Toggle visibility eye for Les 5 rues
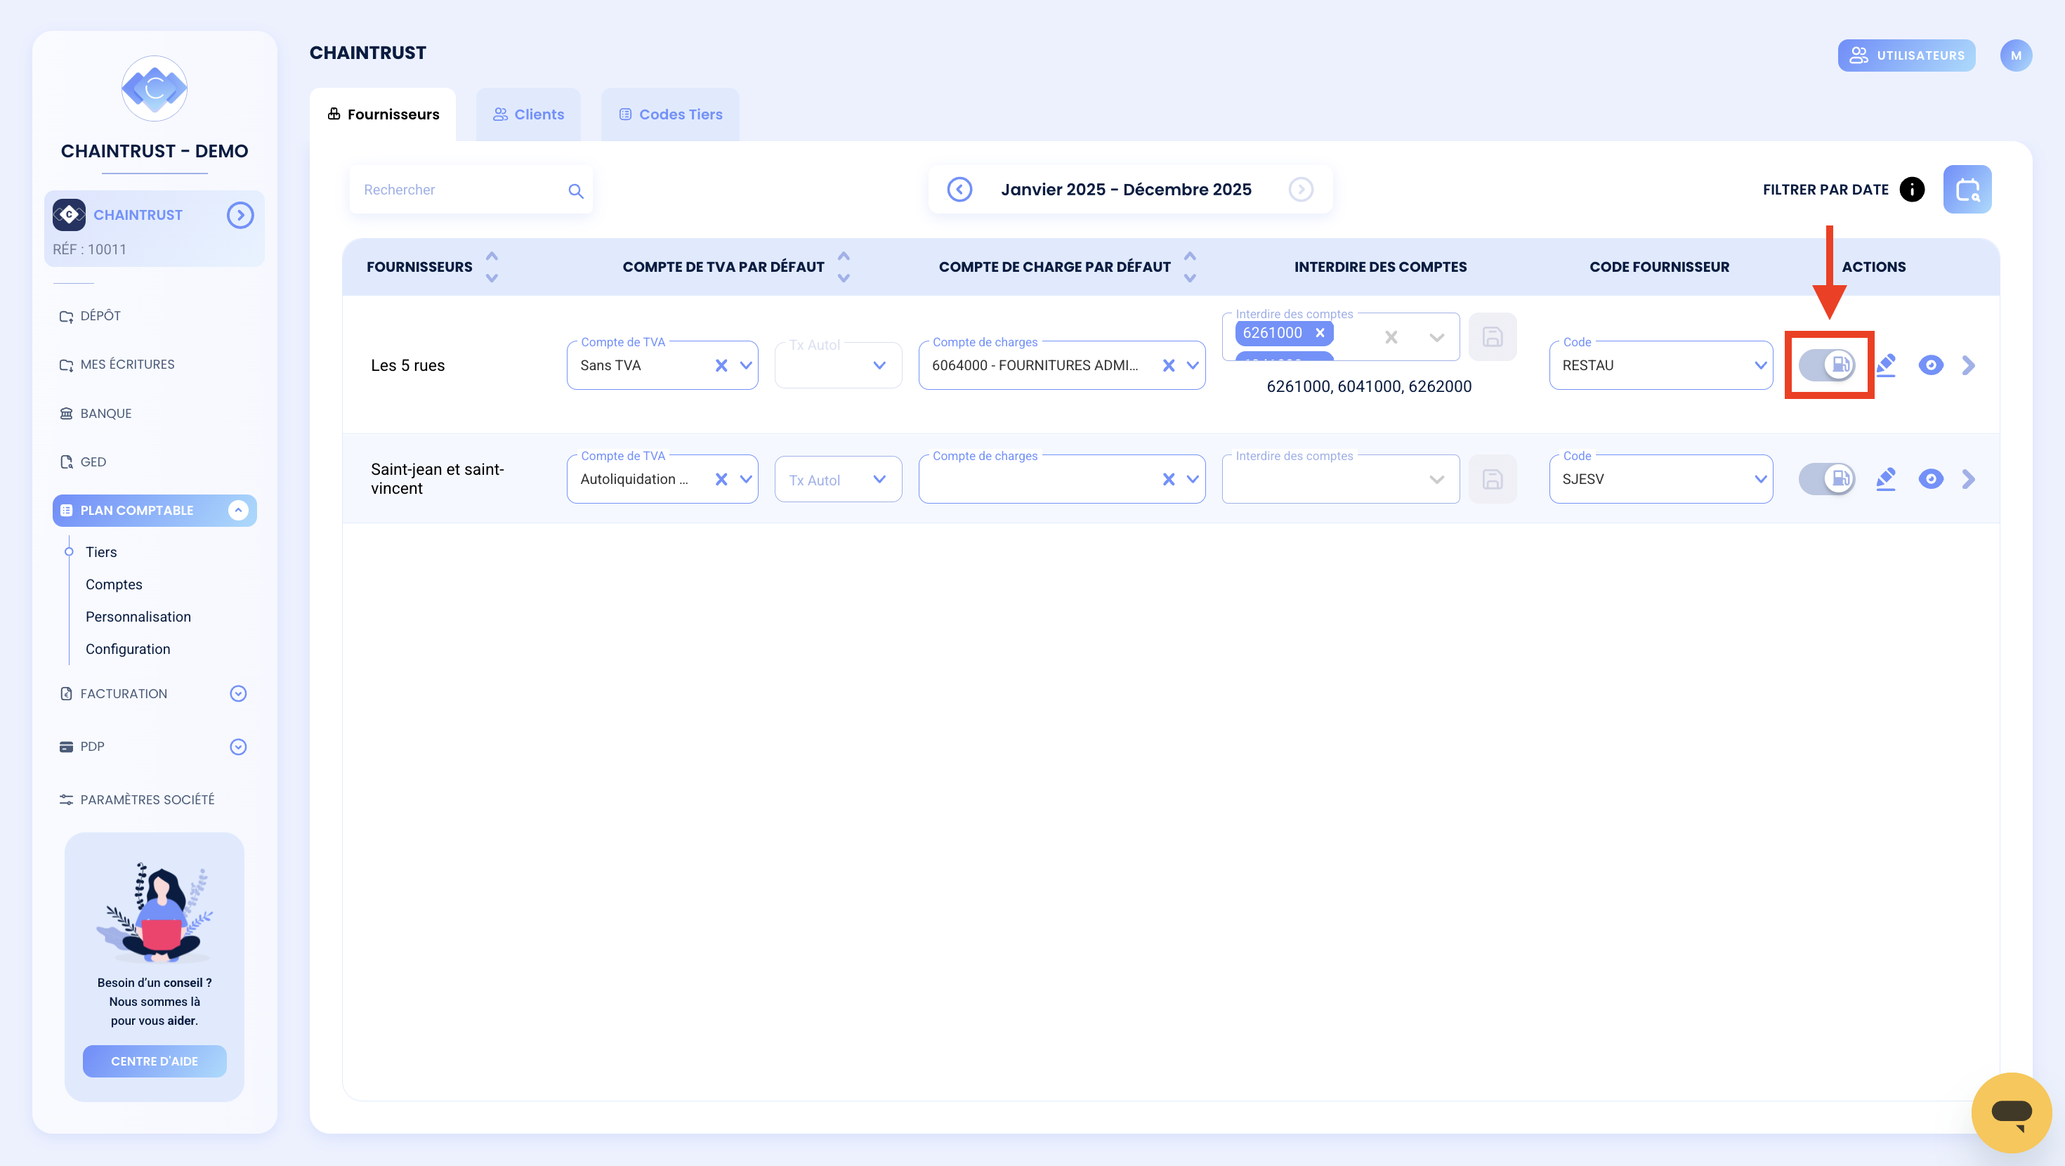 click(1930, 365)
